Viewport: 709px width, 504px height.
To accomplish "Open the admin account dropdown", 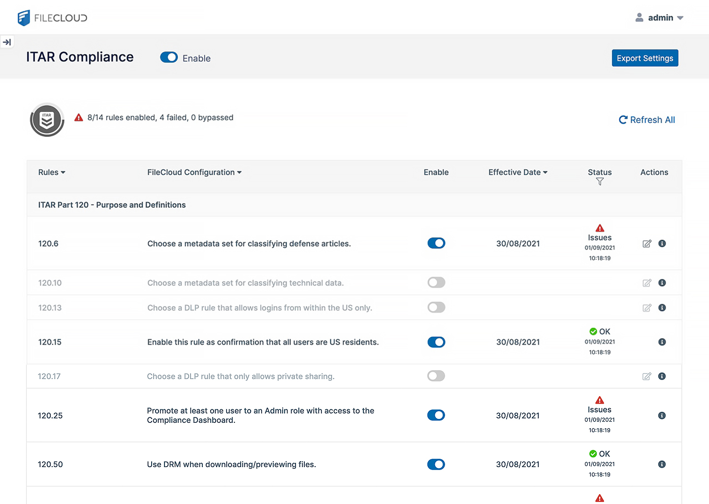I will coord(659,18).
